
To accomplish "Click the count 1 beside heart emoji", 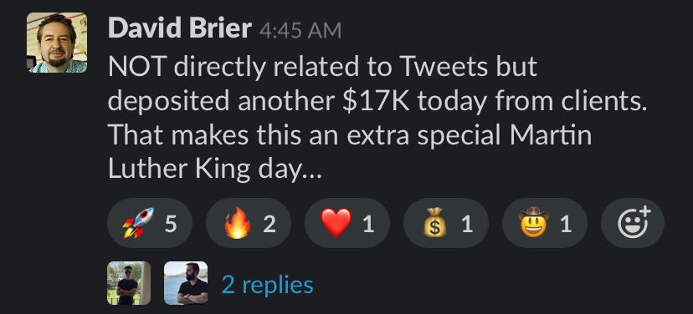I will pyautogui.click(x=368, y=224).
